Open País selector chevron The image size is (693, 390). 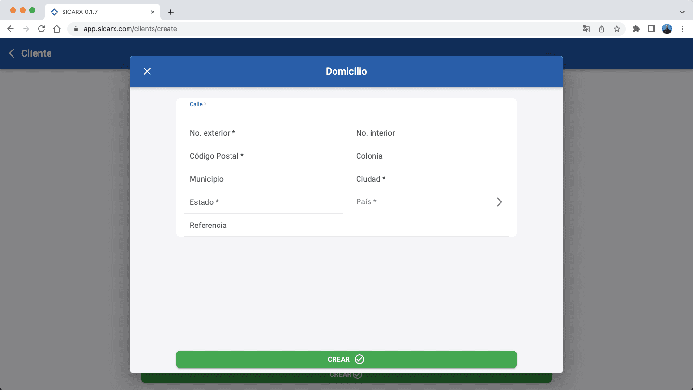[499, 202]
